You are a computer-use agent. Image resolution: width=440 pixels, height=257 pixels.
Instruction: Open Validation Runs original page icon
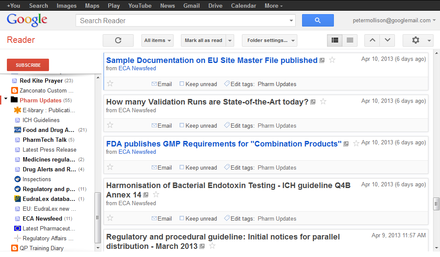click(x=313, y=102)
